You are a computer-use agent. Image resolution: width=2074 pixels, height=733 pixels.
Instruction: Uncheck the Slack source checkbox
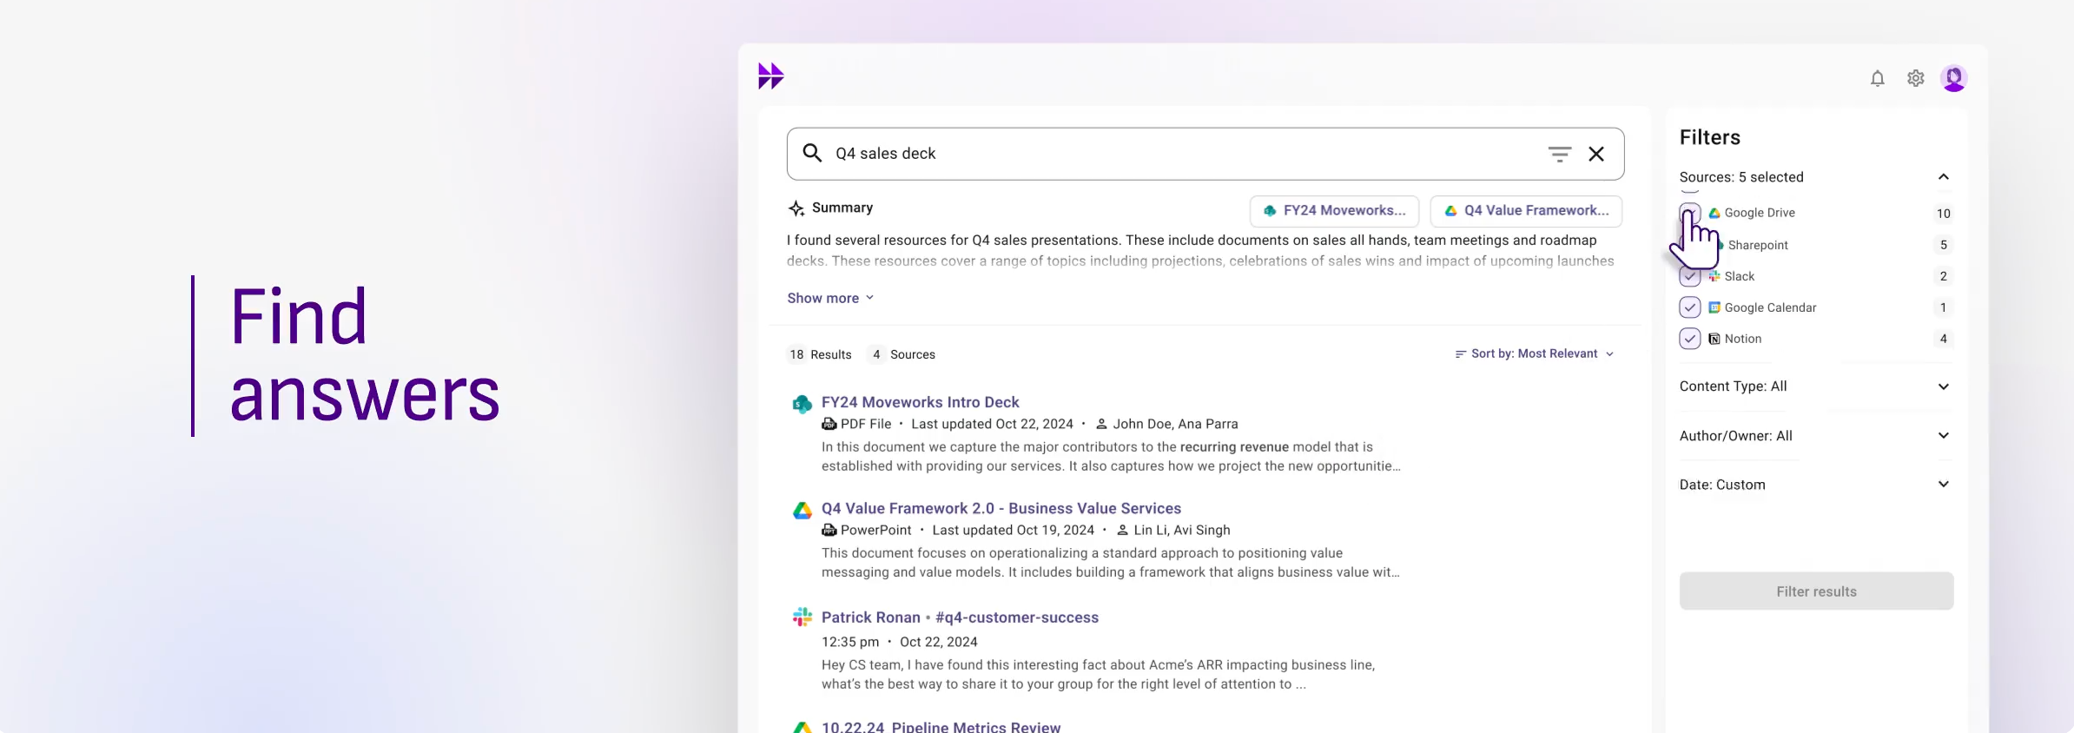1689,277
